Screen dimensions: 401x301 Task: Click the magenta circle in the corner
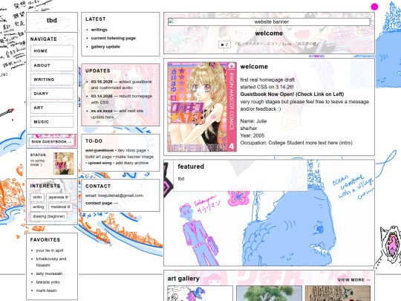pos(374,7)
